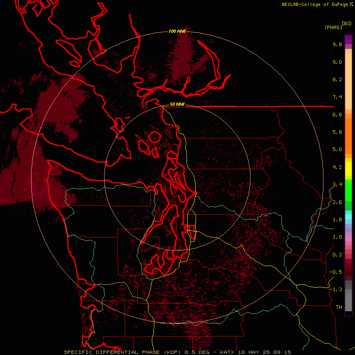Select the light peach segment of color scale
Image resolution: width=355 pixels, height=355 pixels.
pos(348,81)
